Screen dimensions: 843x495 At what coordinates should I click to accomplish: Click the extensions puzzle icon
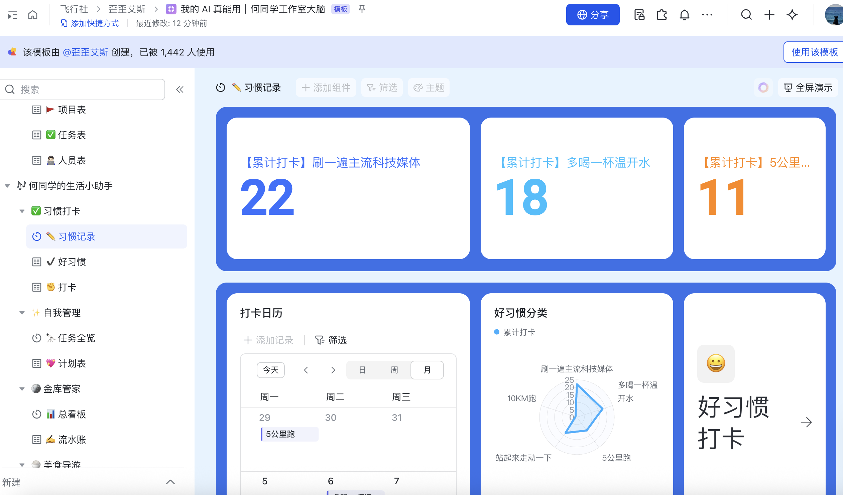[661, 15]
